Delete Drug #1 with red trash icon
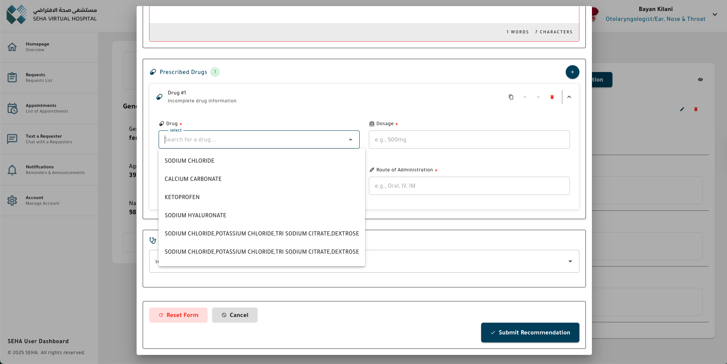This screenshot has height=364, width=727. click(x=552, y=97)
